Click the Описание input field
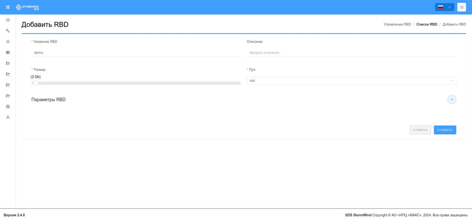 coord(351,52)
